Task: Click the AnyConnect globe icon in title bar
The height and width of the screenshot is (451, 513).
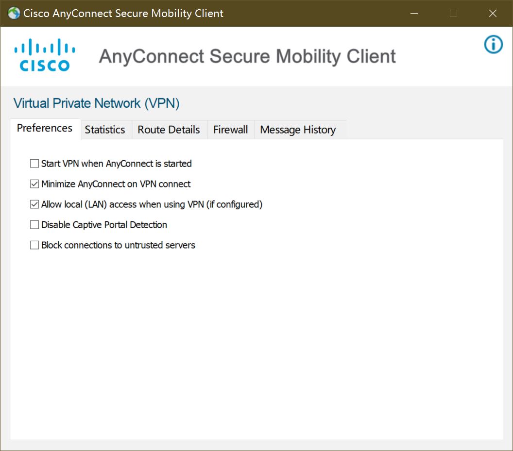Action: [x=14, y=14]
